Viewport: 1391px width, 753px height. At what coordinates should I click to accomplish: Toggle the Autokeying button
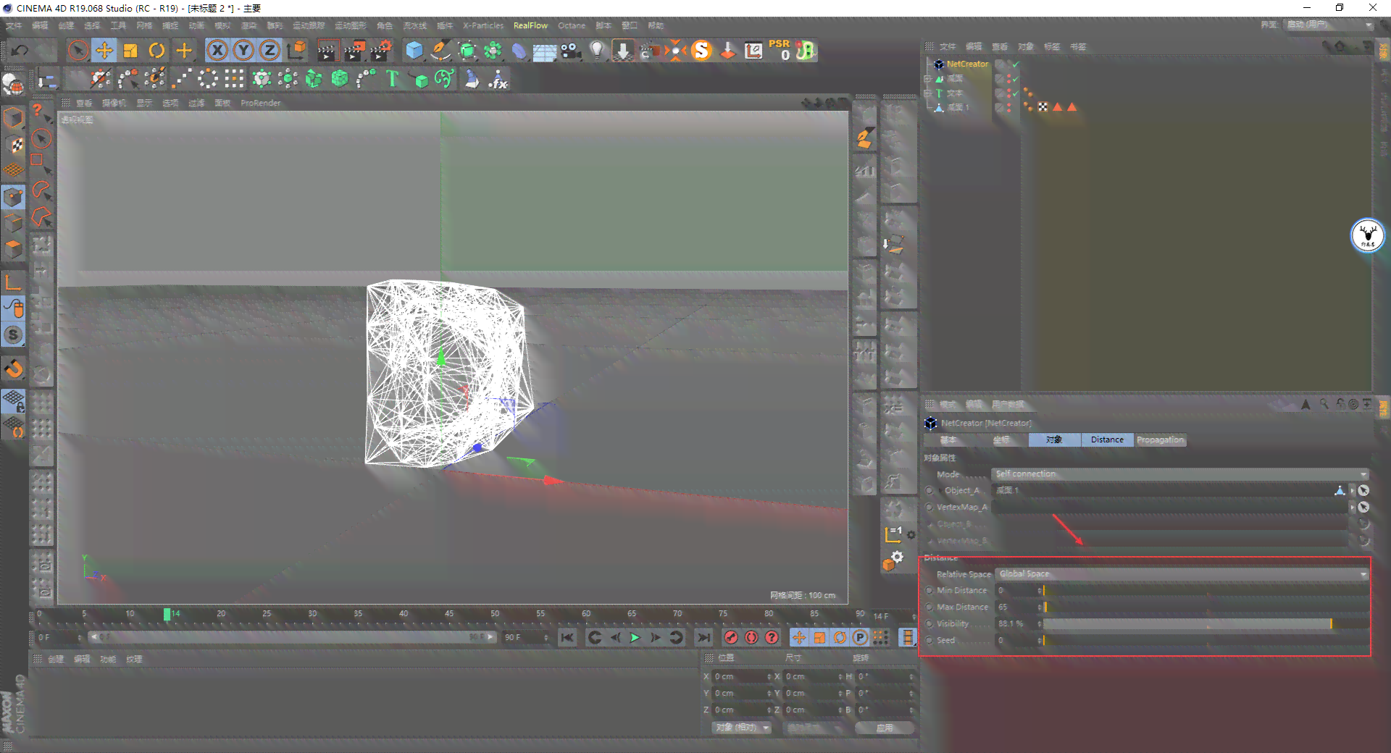[751, 637]
